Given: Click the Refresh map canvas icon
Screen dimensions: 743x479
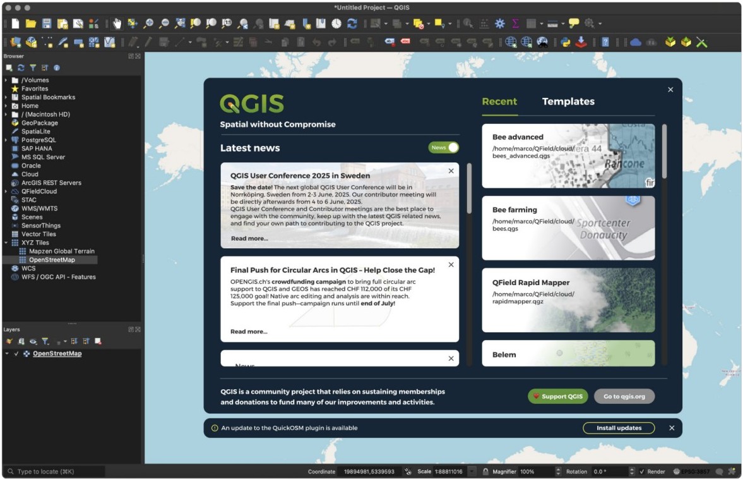Looking at the screenshot, I should point(352,23).
